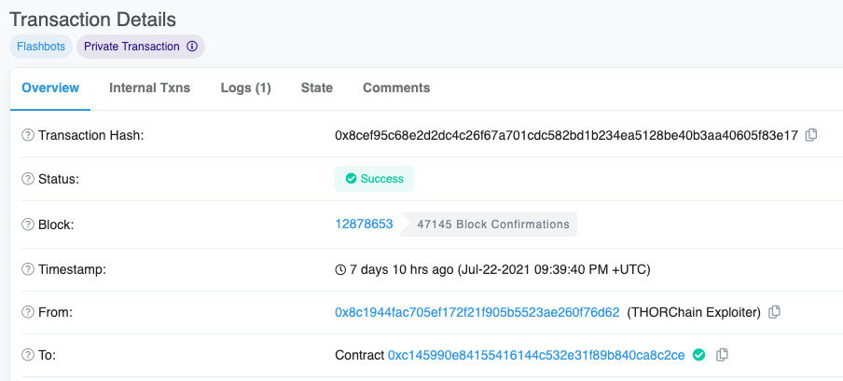Click help icon beside Transaction Hash
Image resolution: width=843 pixels, height=381 pixels.
pyautogui.click(x=27, y=136)
